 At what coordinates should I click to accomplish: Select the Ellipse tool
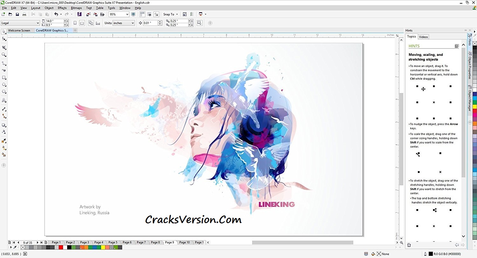[x=4, y=85]
